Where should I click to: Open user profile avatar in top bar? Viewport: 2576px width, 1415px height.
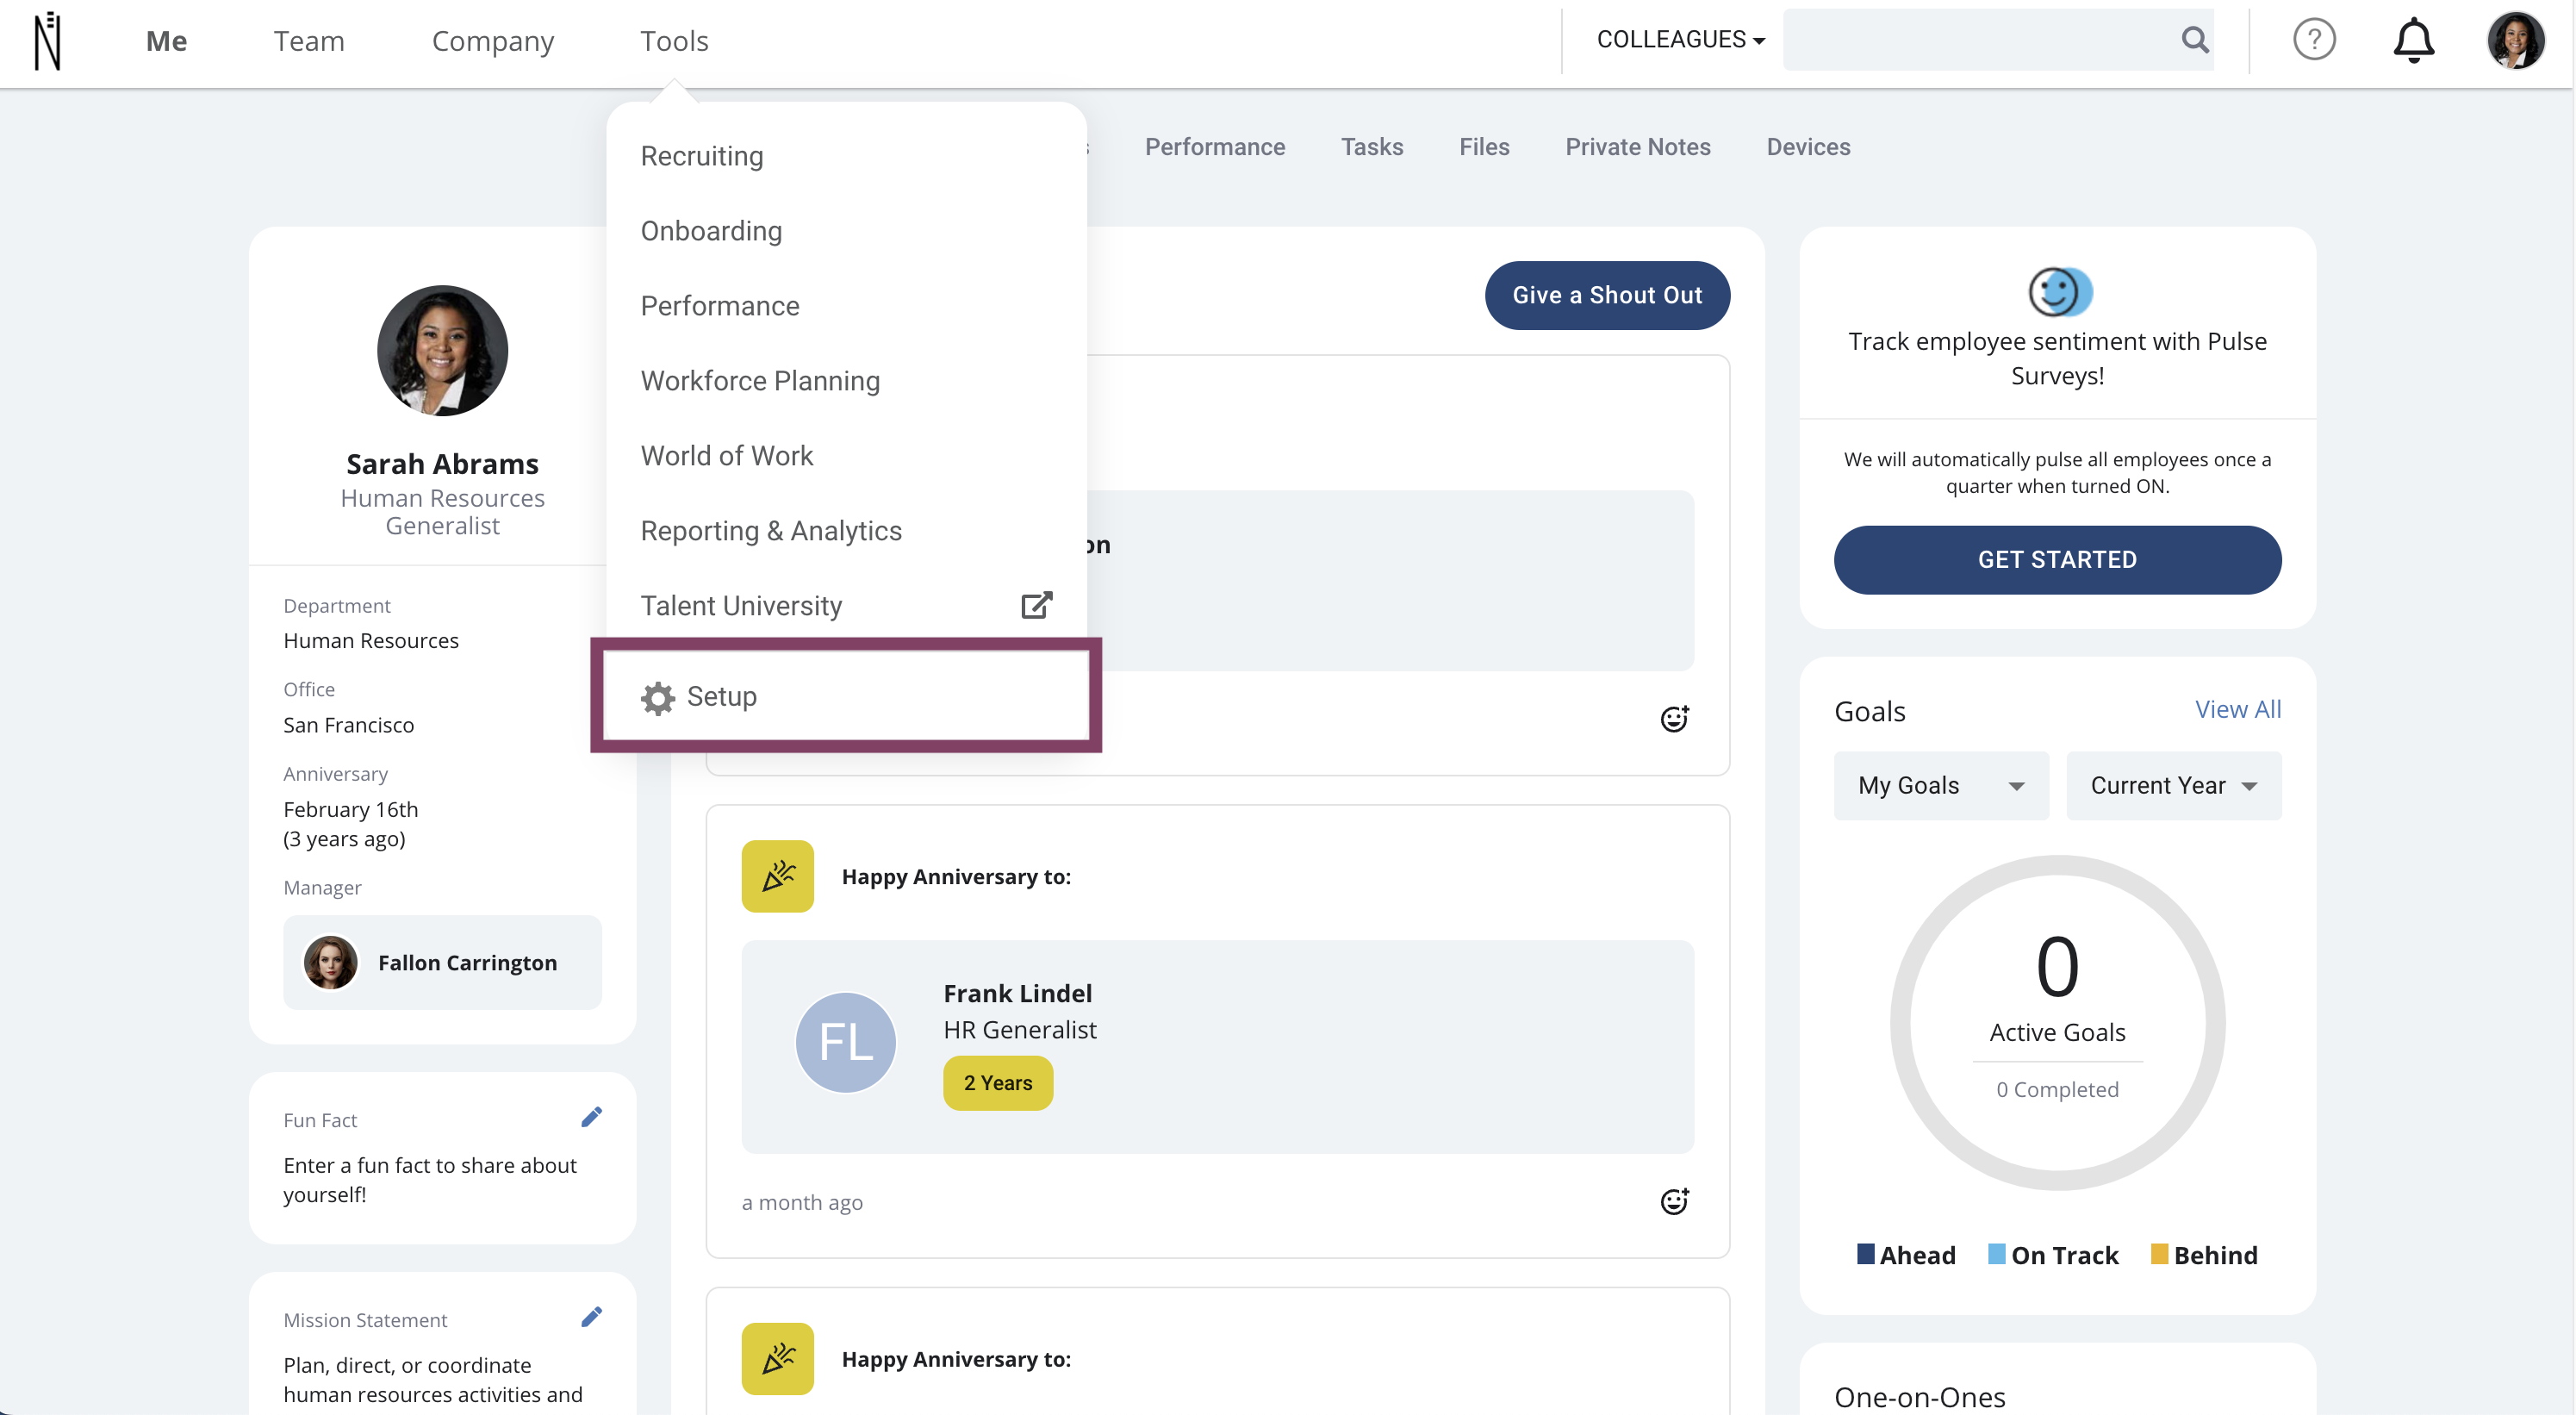point(2515,40)
